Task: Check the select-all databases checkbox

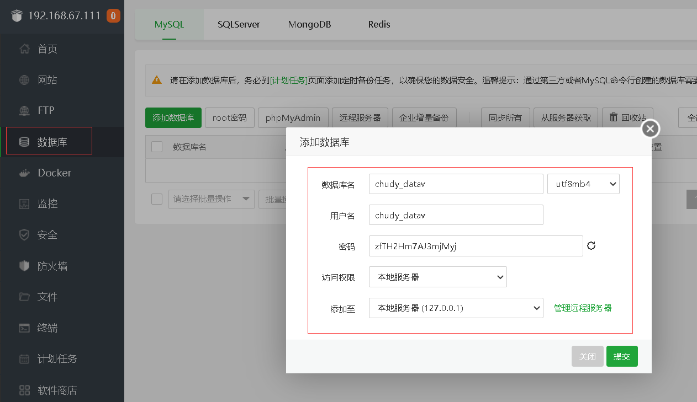Action: [x=157, y=146]
